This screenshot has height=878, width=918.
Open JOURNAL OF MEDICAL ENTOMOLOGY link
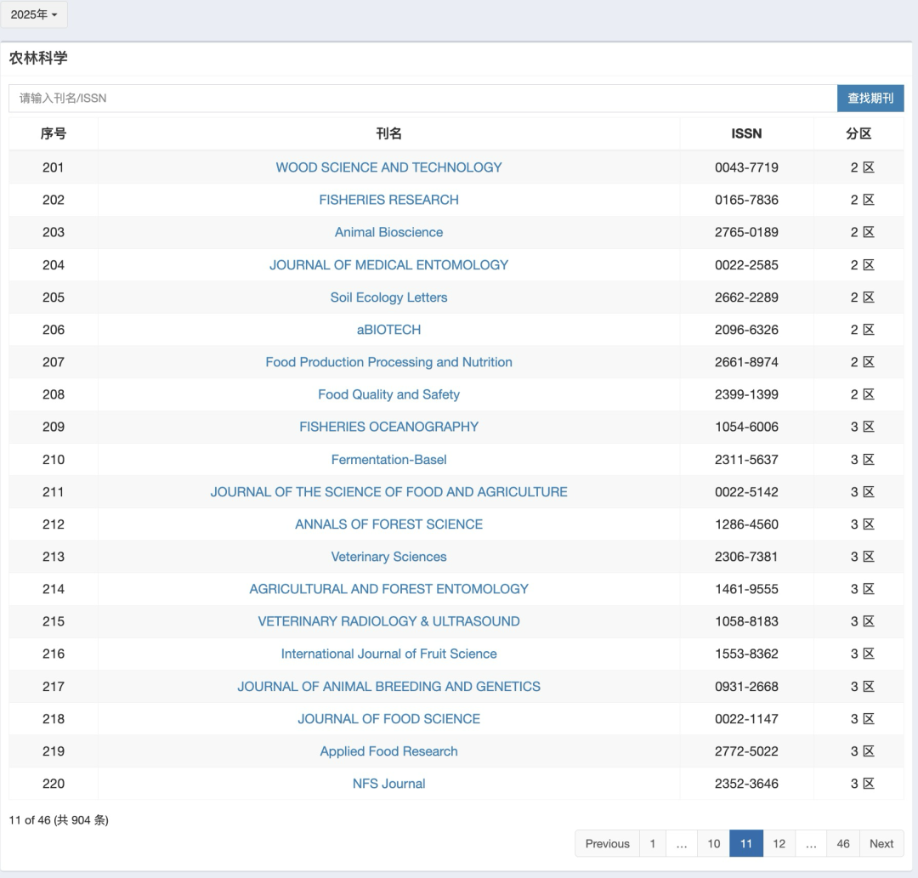388,265
